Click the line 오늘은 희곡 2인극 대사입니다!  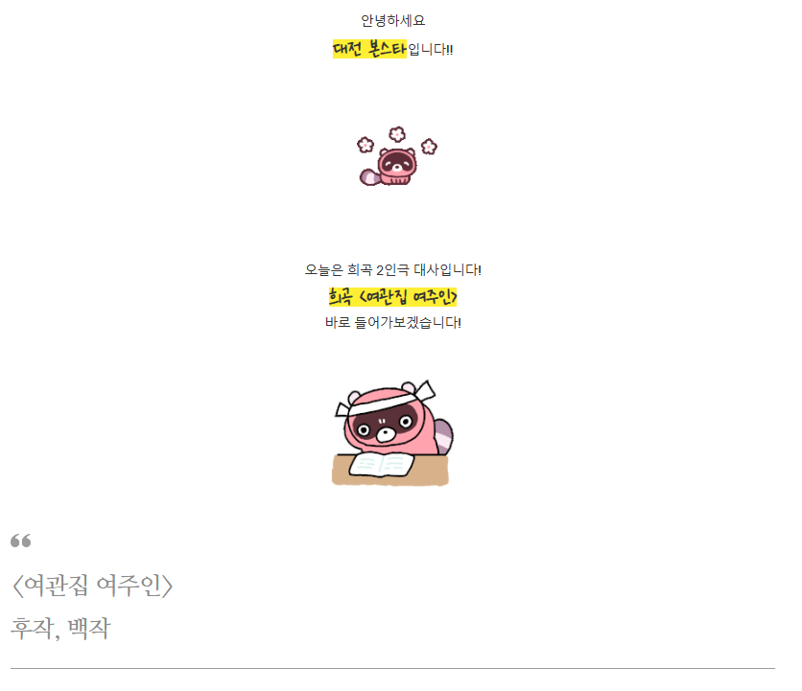pyautogui.click(x=392, y=270)
